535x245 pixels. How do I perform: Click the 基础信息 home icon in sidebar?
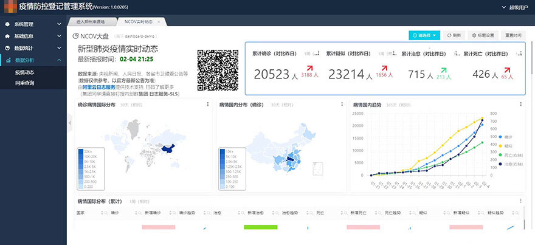coord(7,36)
